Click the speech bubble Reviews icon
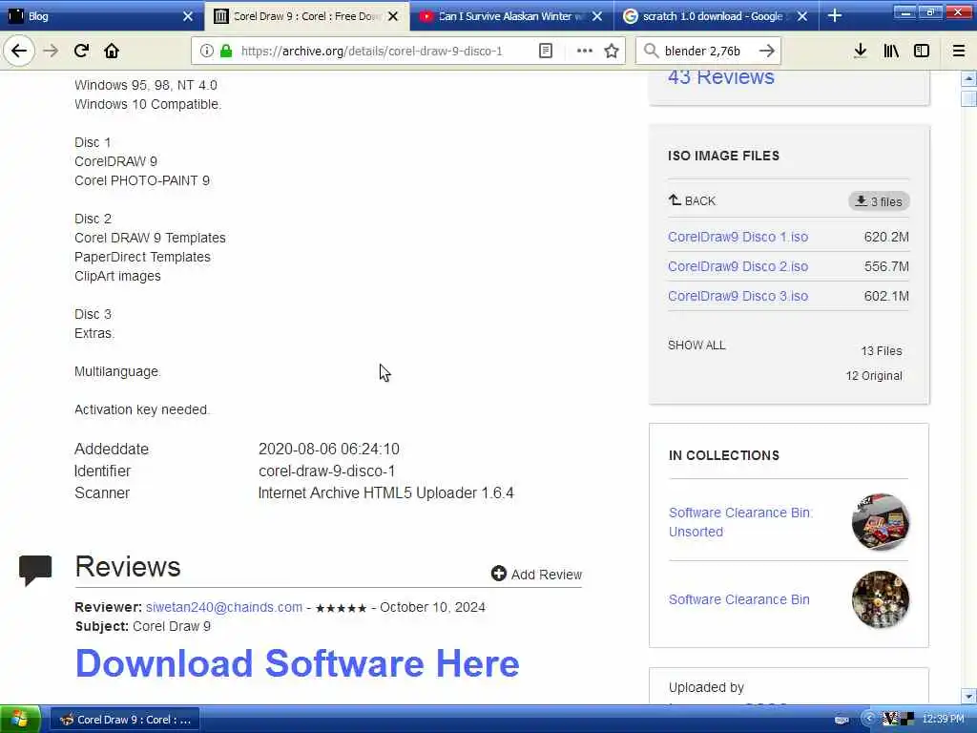Viewport: 977px width, 733px height. click(35, 570)
